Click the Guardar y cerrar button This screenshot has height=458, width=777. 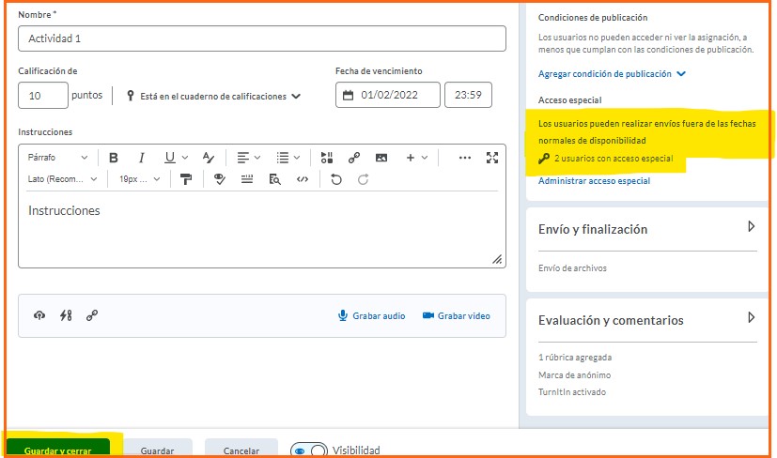(57, 450)
